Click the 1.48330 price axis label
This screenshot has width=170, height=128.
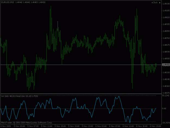coord(166,72)
